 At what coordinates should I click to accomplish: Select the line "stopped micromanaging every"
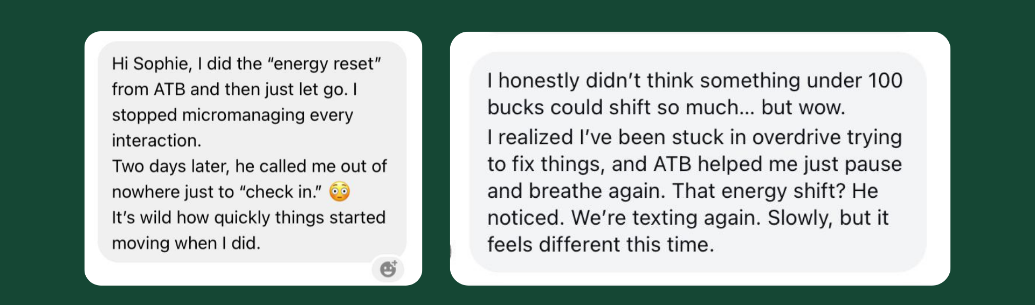[x=232, y=115]
